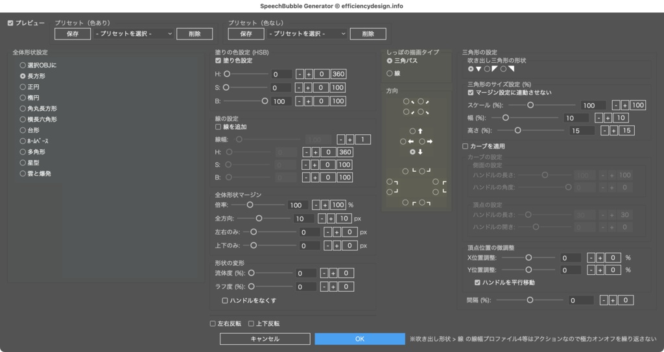Screen dimensions: 664x352
Task: Open the color preset dropdown プリセットを選択
Action: coord(134,34)
